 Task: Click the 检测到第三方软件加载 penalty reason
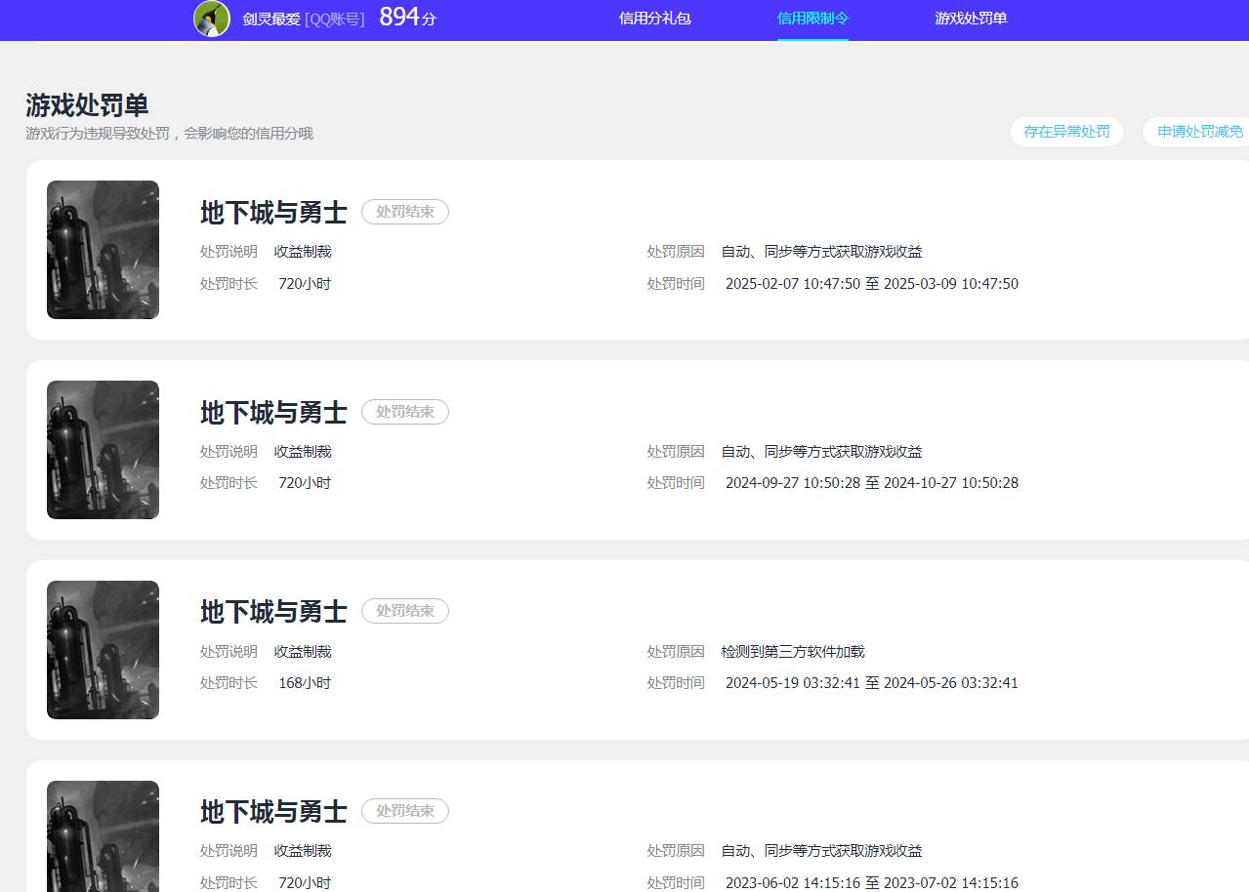coord(794,651)
